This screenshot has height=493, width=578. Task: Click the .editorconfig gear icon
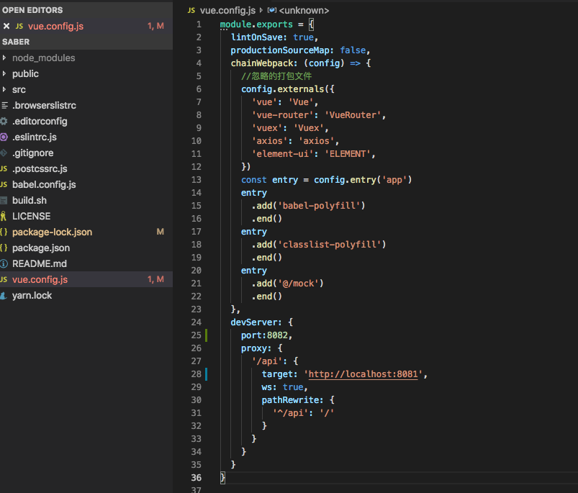pos(4,121)
